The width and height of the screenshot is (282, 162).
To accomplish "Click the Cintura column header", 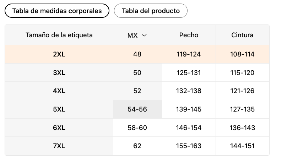I will coord(242,35).
